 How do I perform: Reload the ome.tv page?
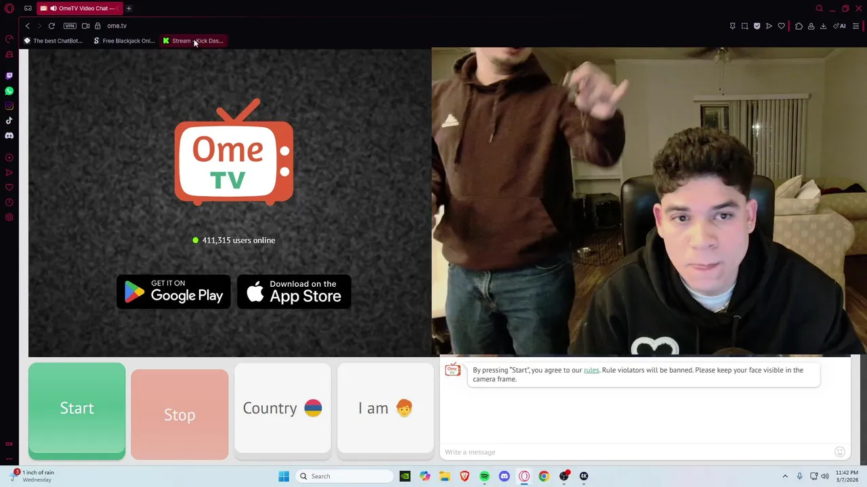coord(51,26)
